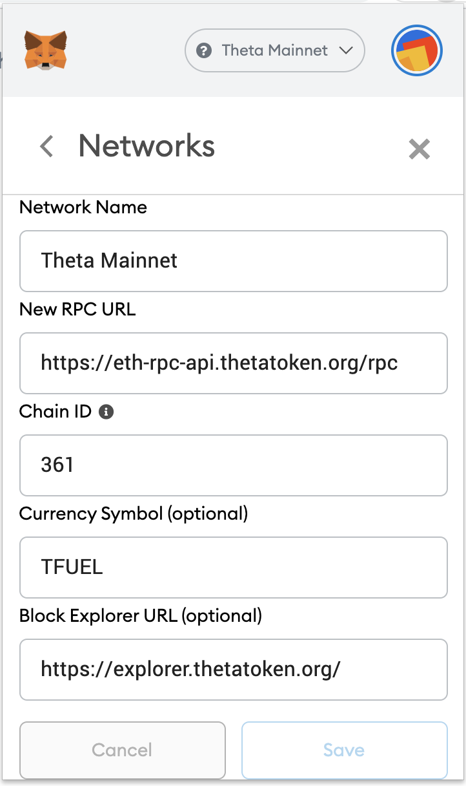Click the New RPC URL label

coord(78,309)
